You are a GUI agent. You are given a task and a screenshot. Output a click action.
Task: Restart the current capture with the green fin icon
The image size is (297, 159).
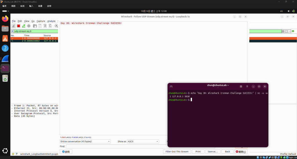(23, 26)
